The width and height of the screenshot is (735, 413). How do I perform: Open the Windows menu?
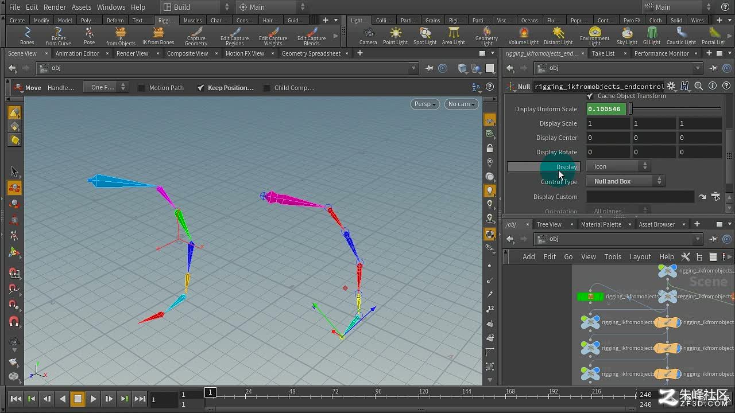[x=111, y=7]
